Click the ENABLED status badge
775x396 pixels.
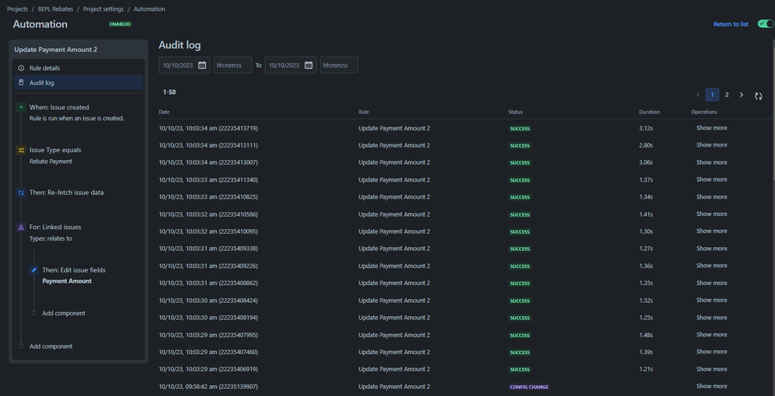coord(120,24)
